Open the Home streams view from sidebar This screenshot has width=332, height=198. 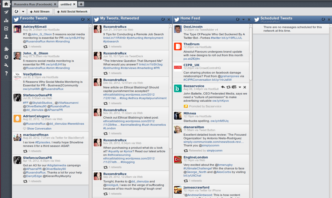pos(6,3)
